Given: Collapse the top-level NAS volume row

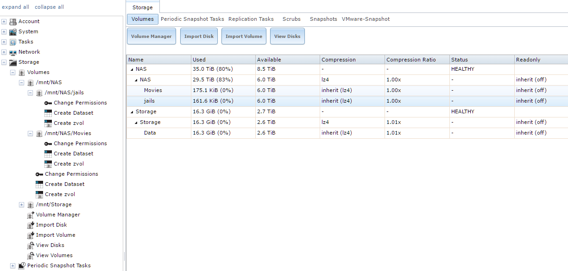Looking at the screenshot, I should 132,69.
